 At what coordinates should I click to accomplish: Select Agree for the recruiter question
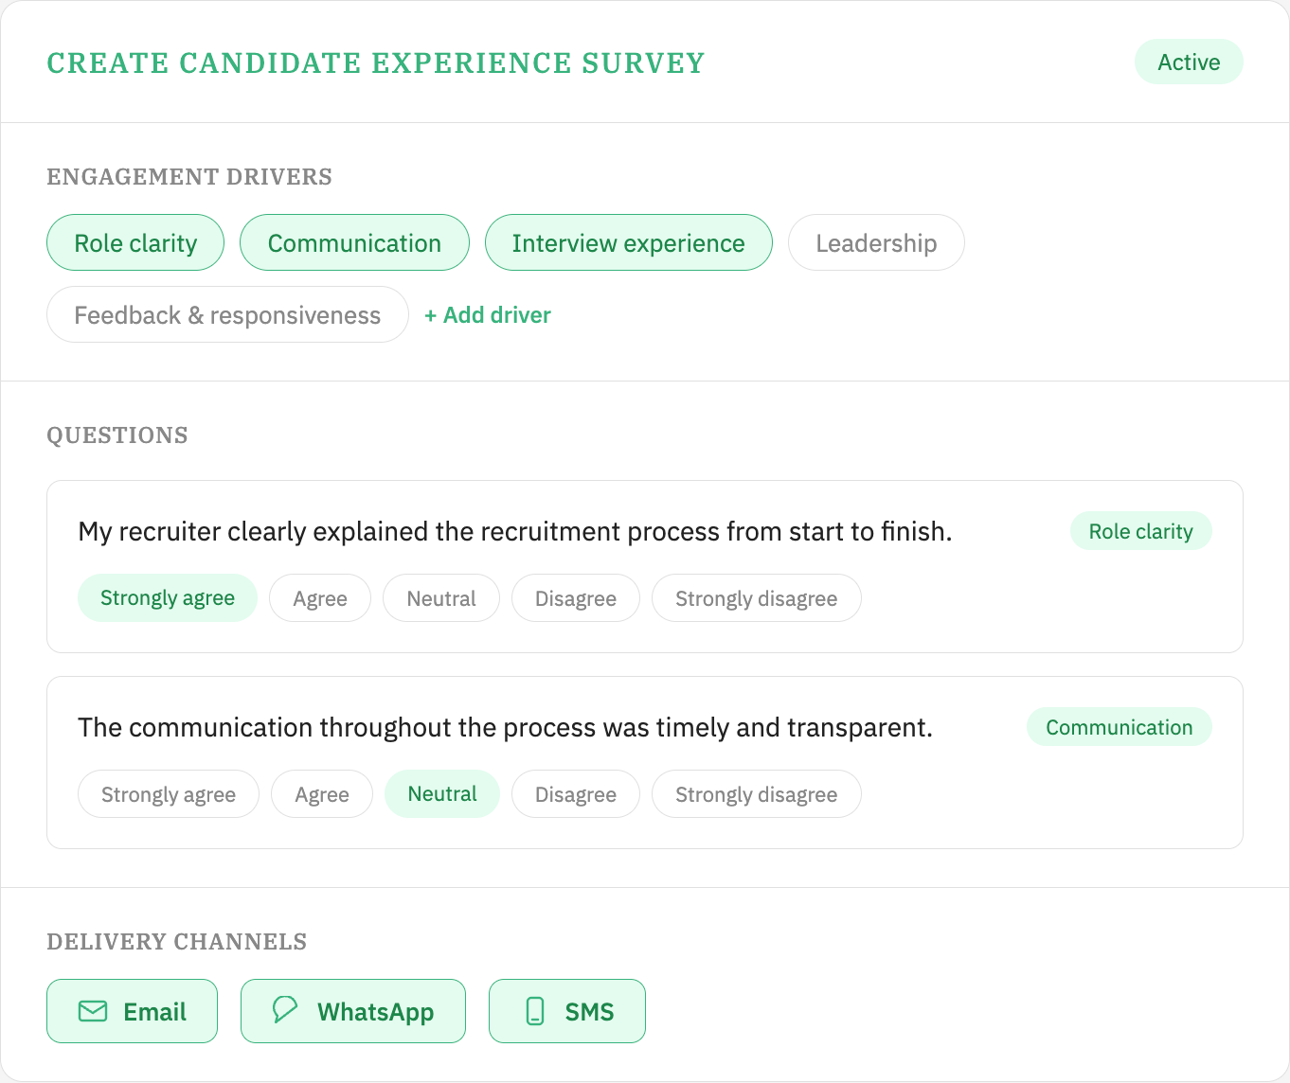coord(319,597)
